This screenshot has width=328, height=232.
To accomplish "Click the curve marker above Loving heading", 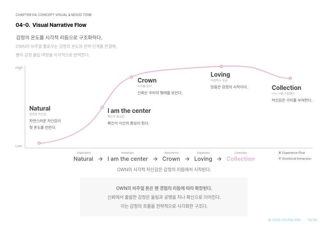I will [x=221, y=67].
